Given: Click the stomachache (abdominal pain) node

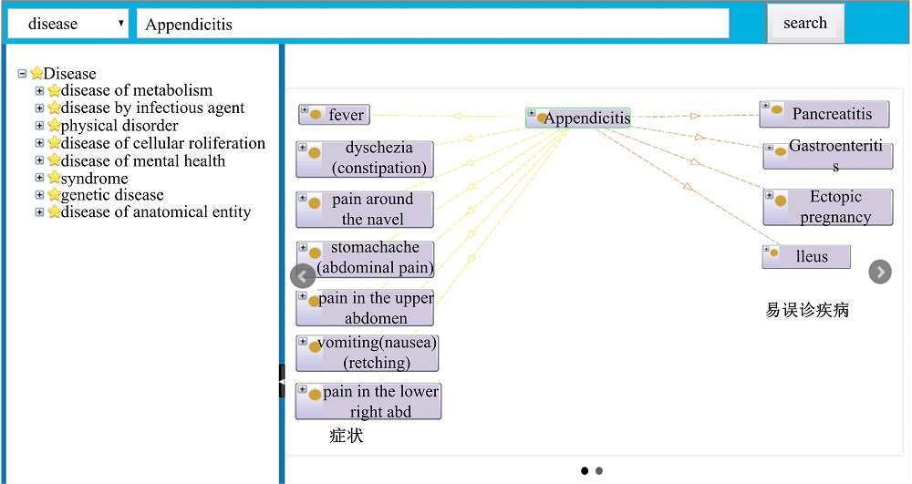Looking at the screenshot, I should point(374,258).
